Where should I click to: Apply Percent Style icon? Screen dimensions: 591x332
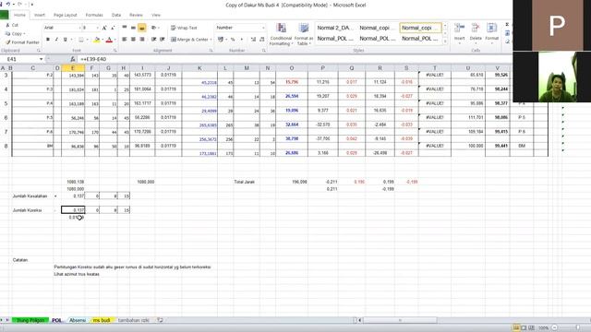[x=233, y=39]
